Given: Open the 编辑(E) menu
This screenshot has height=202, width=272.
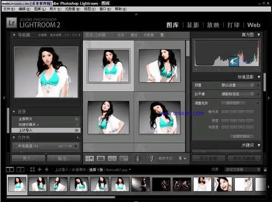Looking at the screenshot, I should (x=24, y=9).
